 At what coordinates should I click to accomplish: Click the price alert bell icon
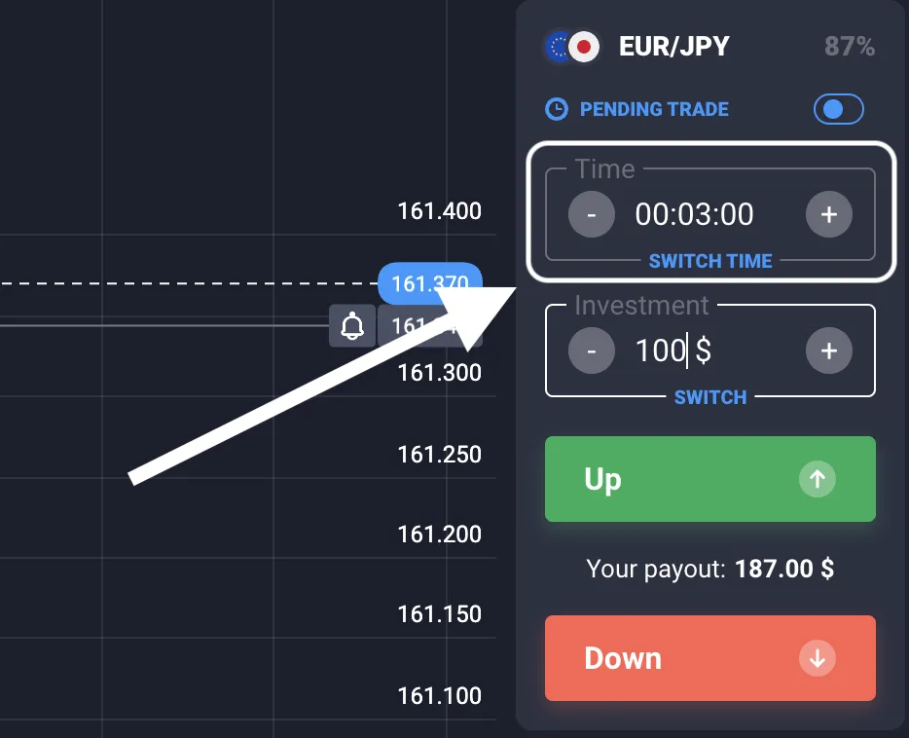pyautogui.click(x=352, y=325)
